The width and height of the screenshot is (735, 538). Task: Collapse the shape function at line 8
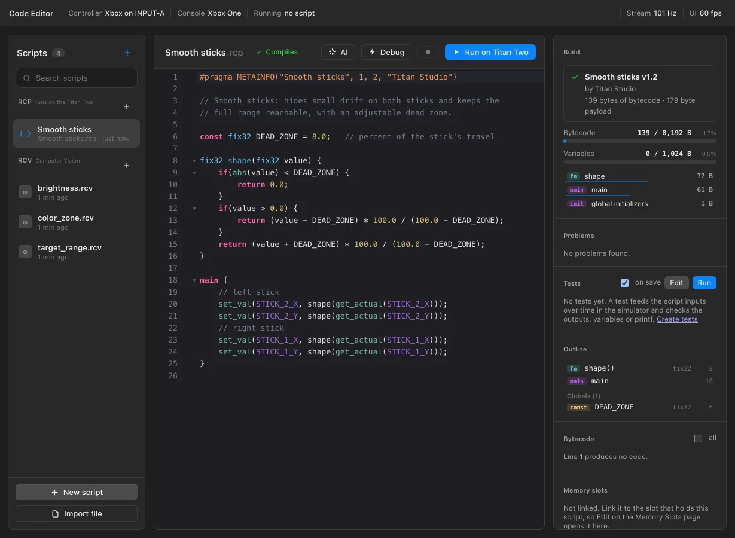click(x=194, y=161)
